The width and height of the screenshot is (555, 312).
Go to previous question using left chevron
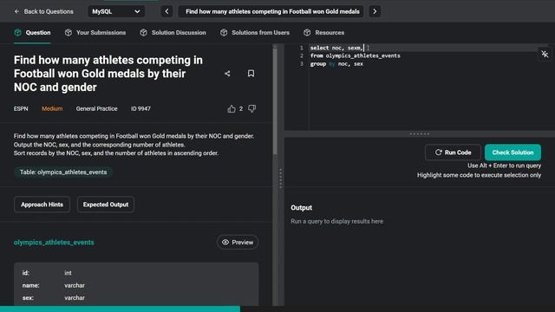click(166, 11)
